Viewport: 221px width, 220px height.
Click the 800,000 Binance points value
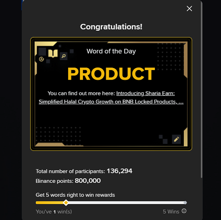click(88, 181)
